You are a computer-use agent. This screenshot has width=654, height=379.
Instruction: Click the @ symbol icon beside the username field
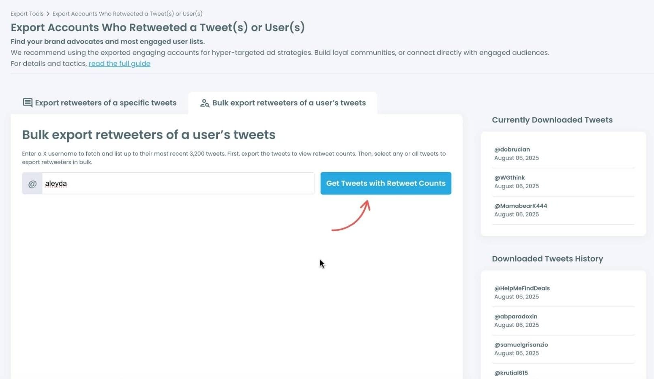pyautogui.click(x=32, y=183)
